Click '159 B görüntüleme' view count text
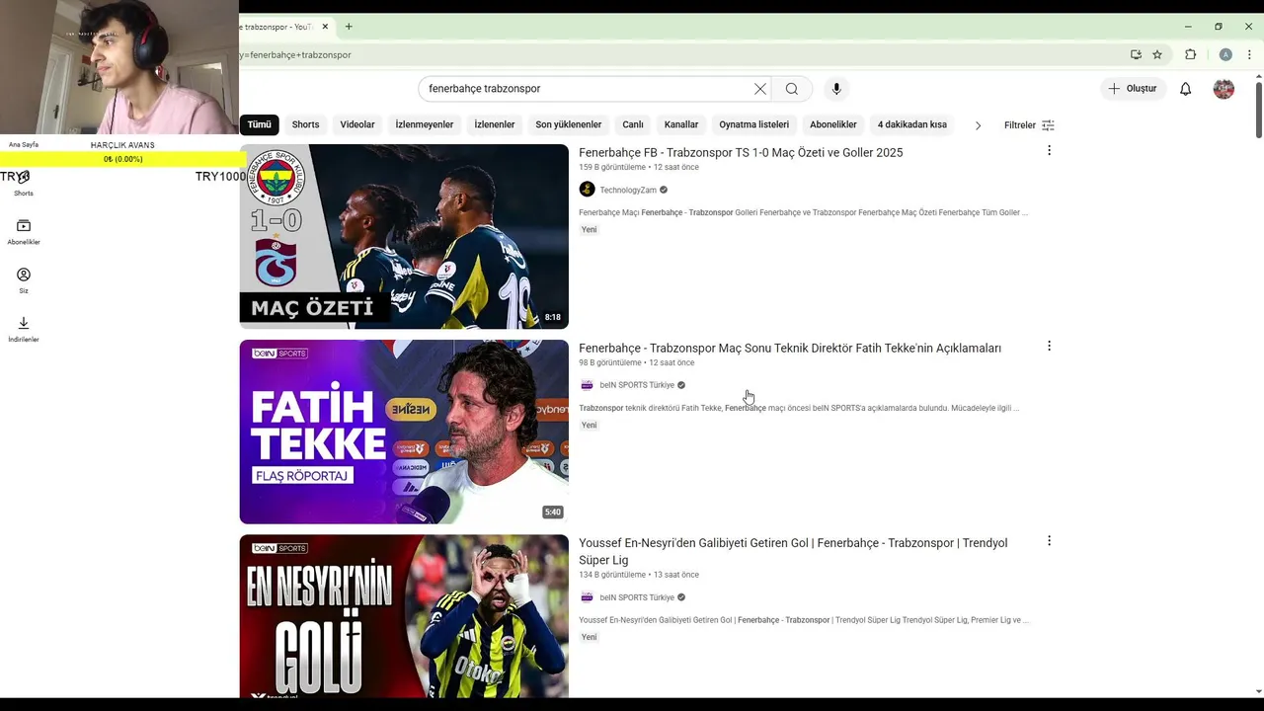1264x711 pixels. [x=612, y=168]
